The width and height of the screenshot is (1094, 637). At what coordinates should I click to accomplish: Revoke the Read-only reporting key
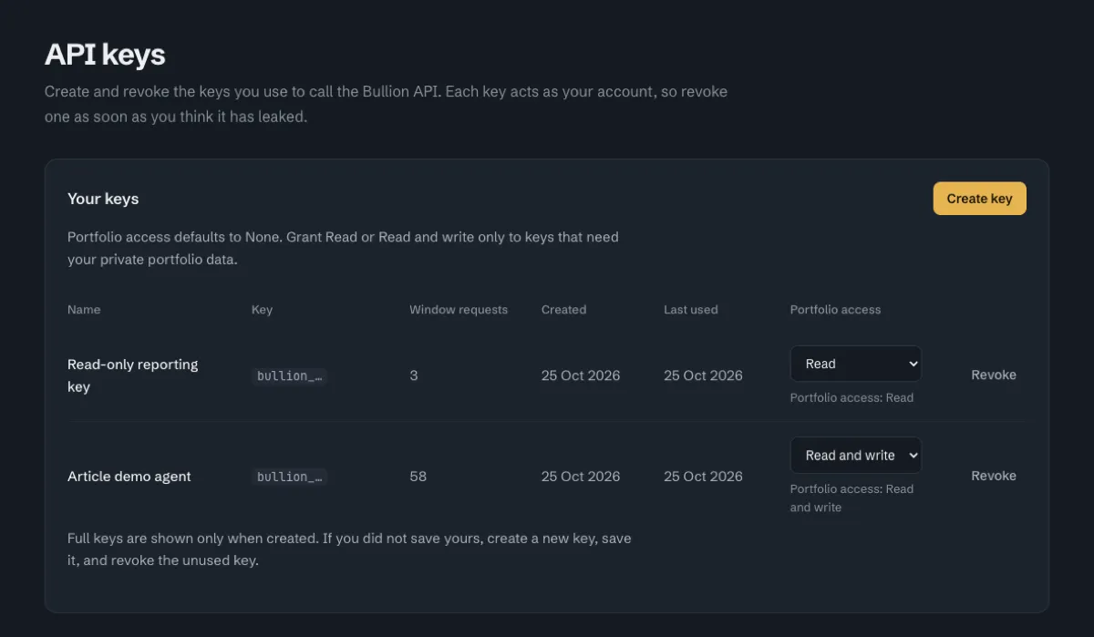tap(993, 375)
